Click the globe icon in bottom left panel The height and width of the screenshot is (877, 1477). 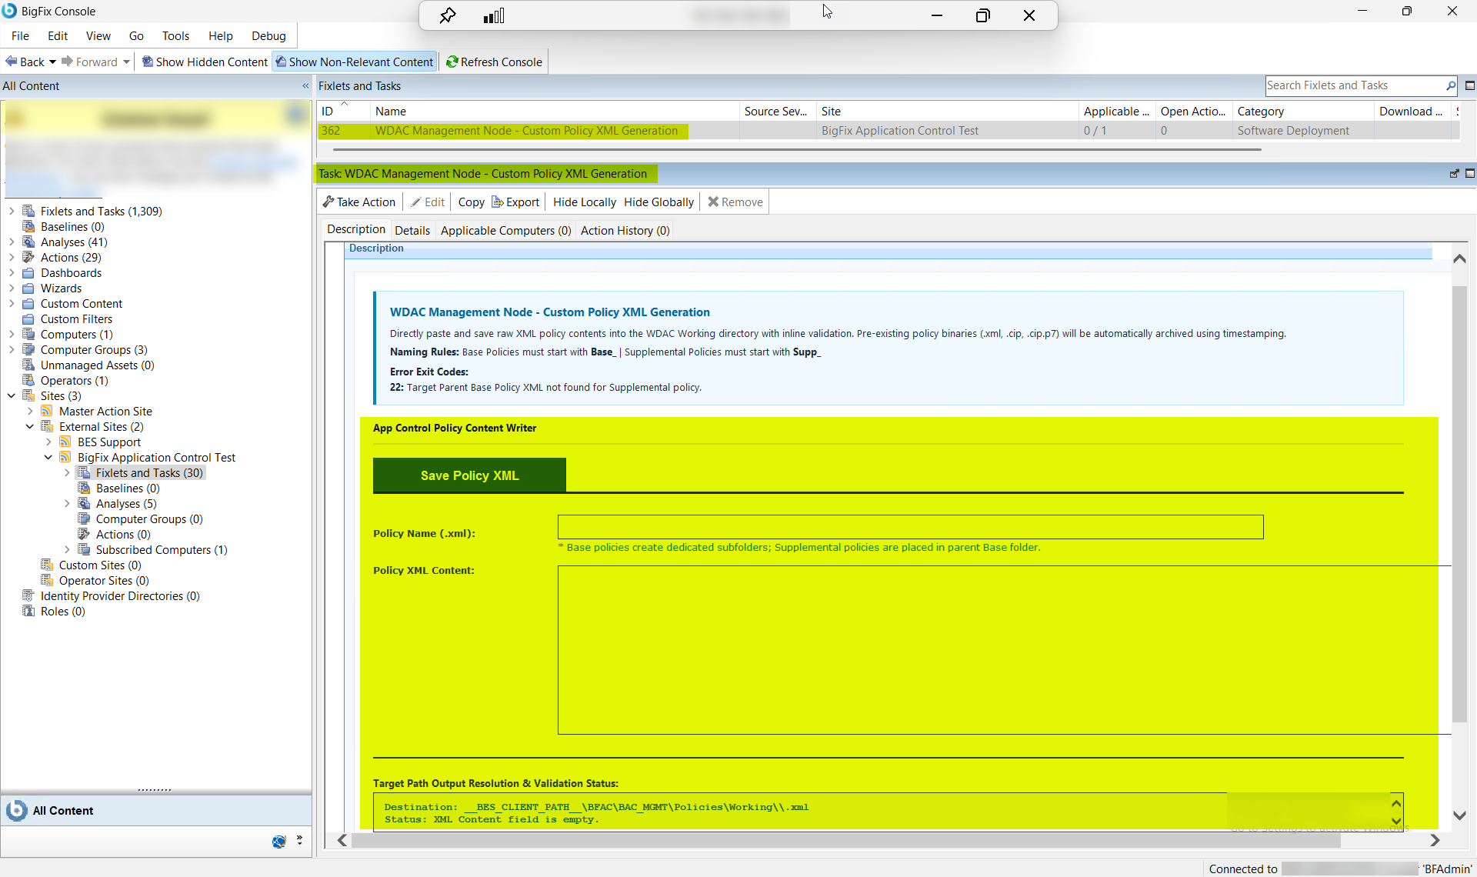(279, 842)
